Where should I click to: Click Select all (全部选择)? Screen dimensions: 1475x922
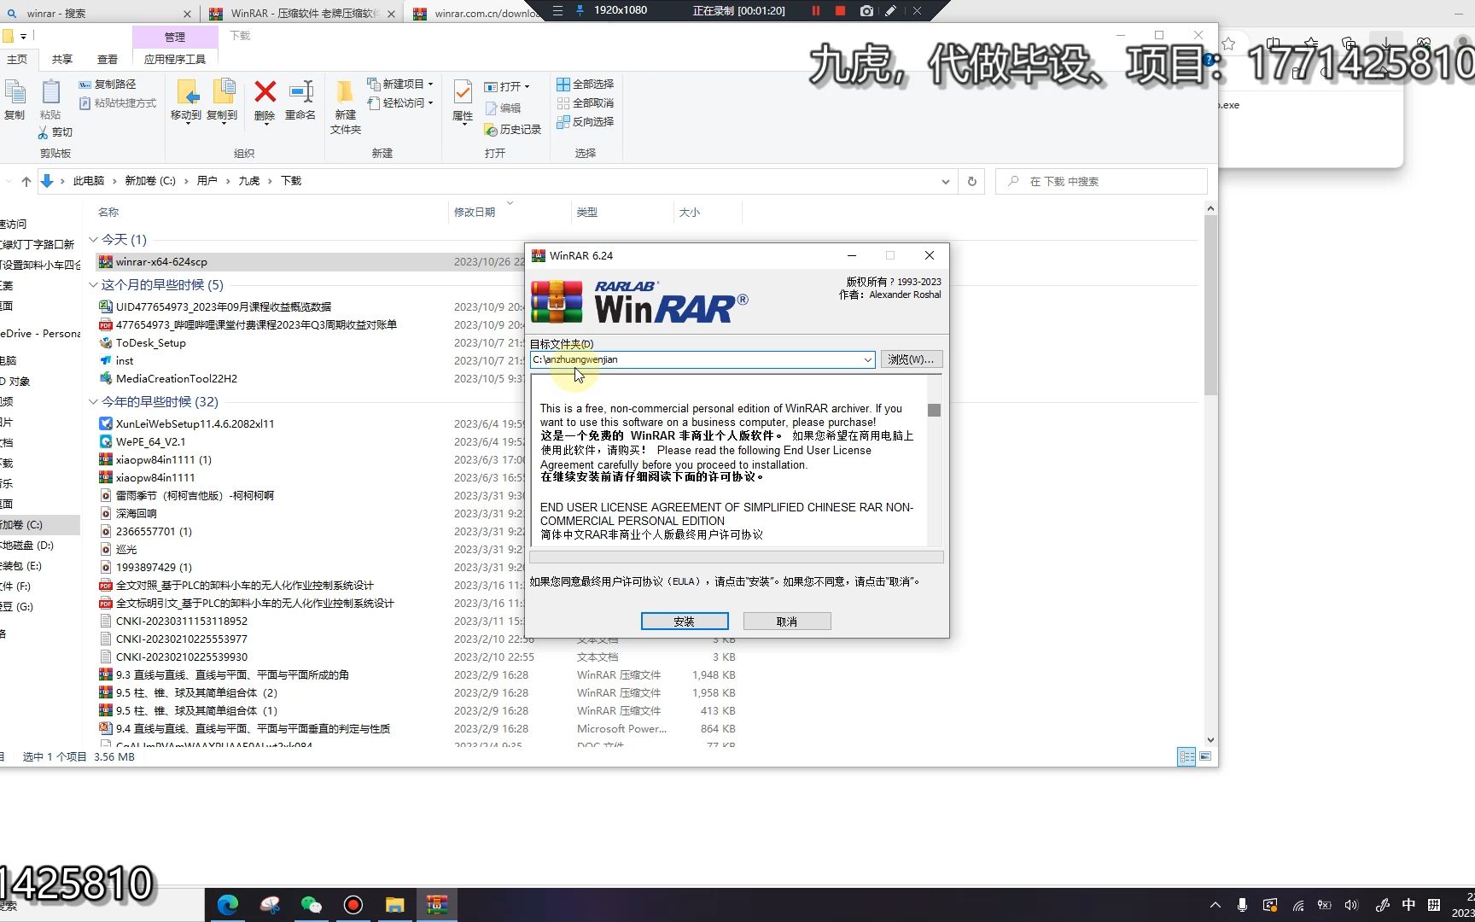click(586, 84)
